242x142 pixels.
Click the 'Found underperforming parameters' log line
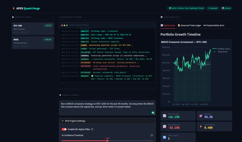coord(101,68)
